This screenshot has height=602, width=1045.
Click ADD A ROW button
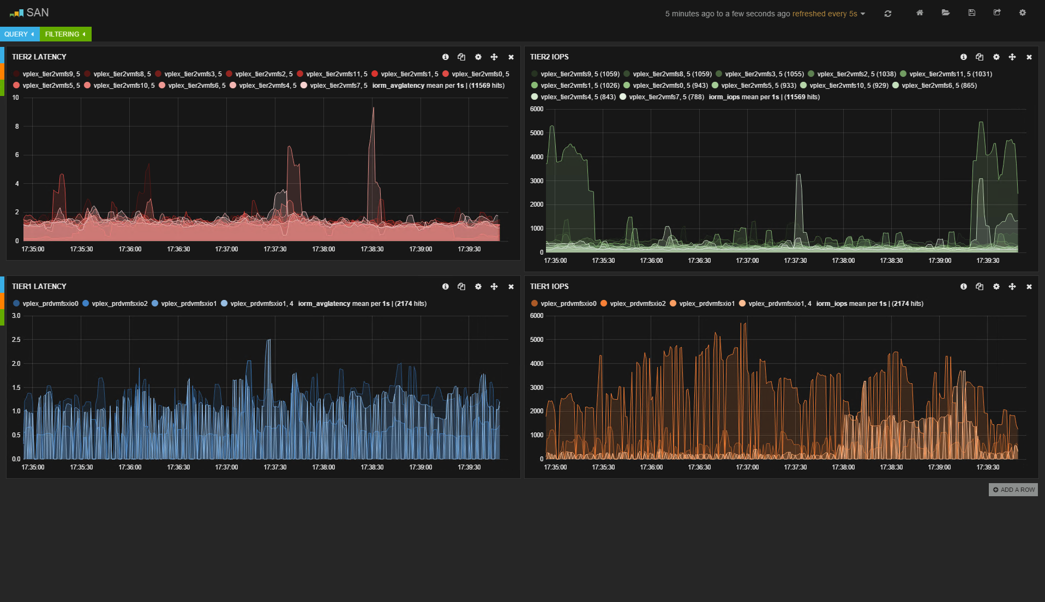(1013, 490)
